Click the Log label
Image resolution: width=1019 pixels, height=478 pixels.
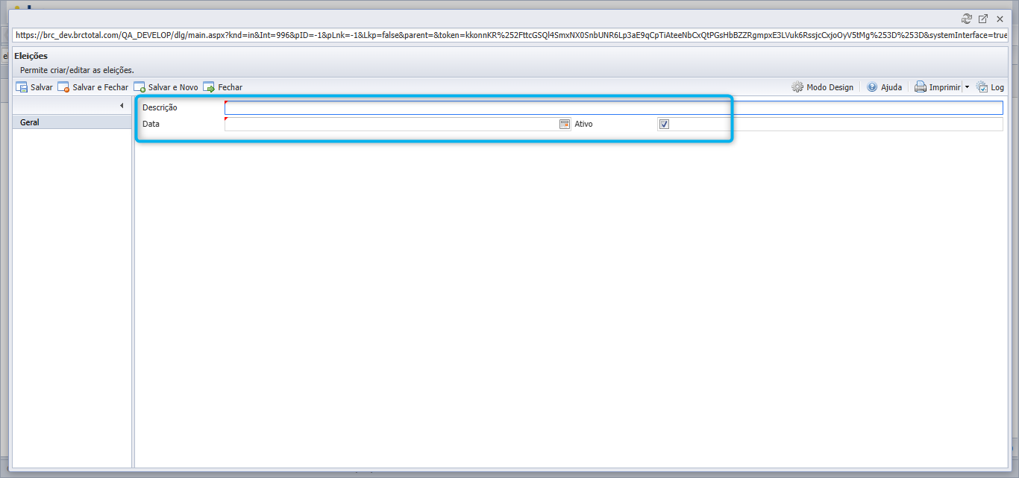tap(997, 87)
